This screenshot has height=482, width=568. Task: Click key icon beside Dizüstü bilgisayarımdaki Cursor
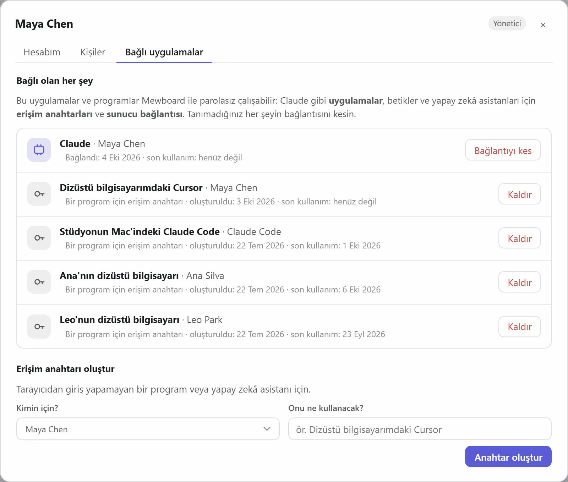click(39, 194)
